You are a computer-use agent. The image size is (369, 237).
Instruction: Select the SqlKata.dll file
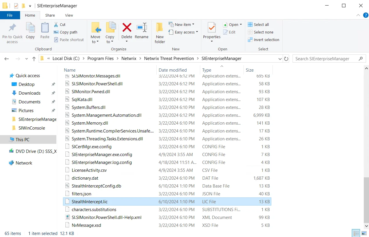tap(82, 99)
